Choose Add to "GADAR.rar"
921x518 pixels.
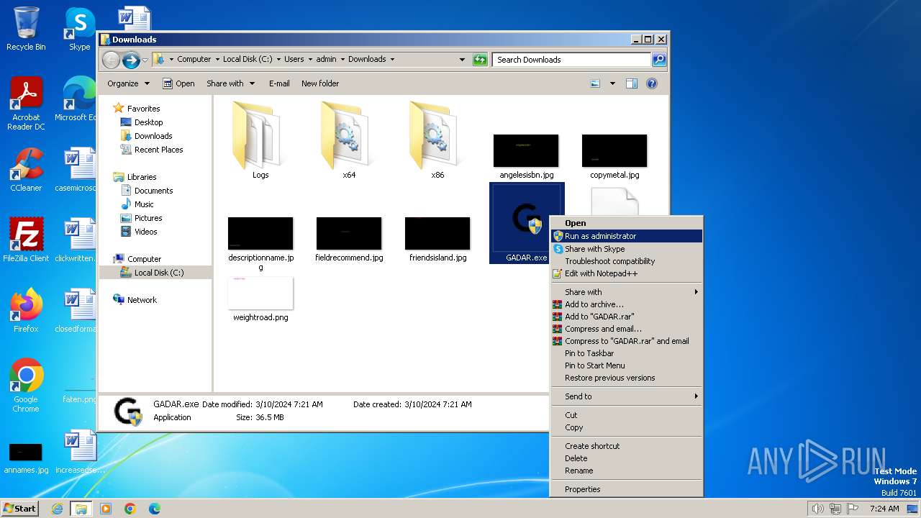point(627,317)
